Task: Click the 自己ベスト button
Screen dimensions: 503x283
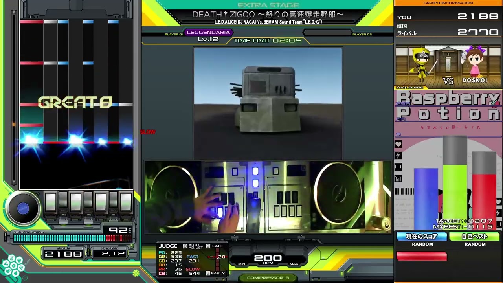Action: 475,236
